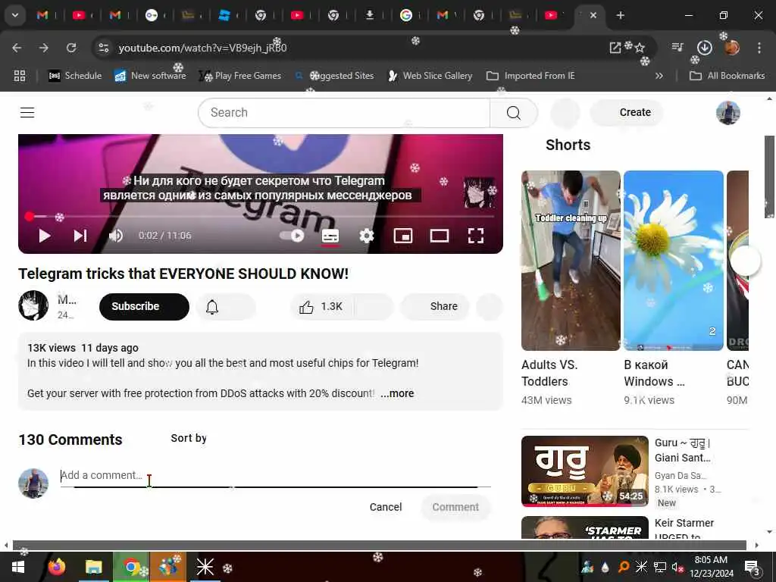Screen dimensions: 776x582
Task: Switch to the downloads tab
Action: (370, 15)
